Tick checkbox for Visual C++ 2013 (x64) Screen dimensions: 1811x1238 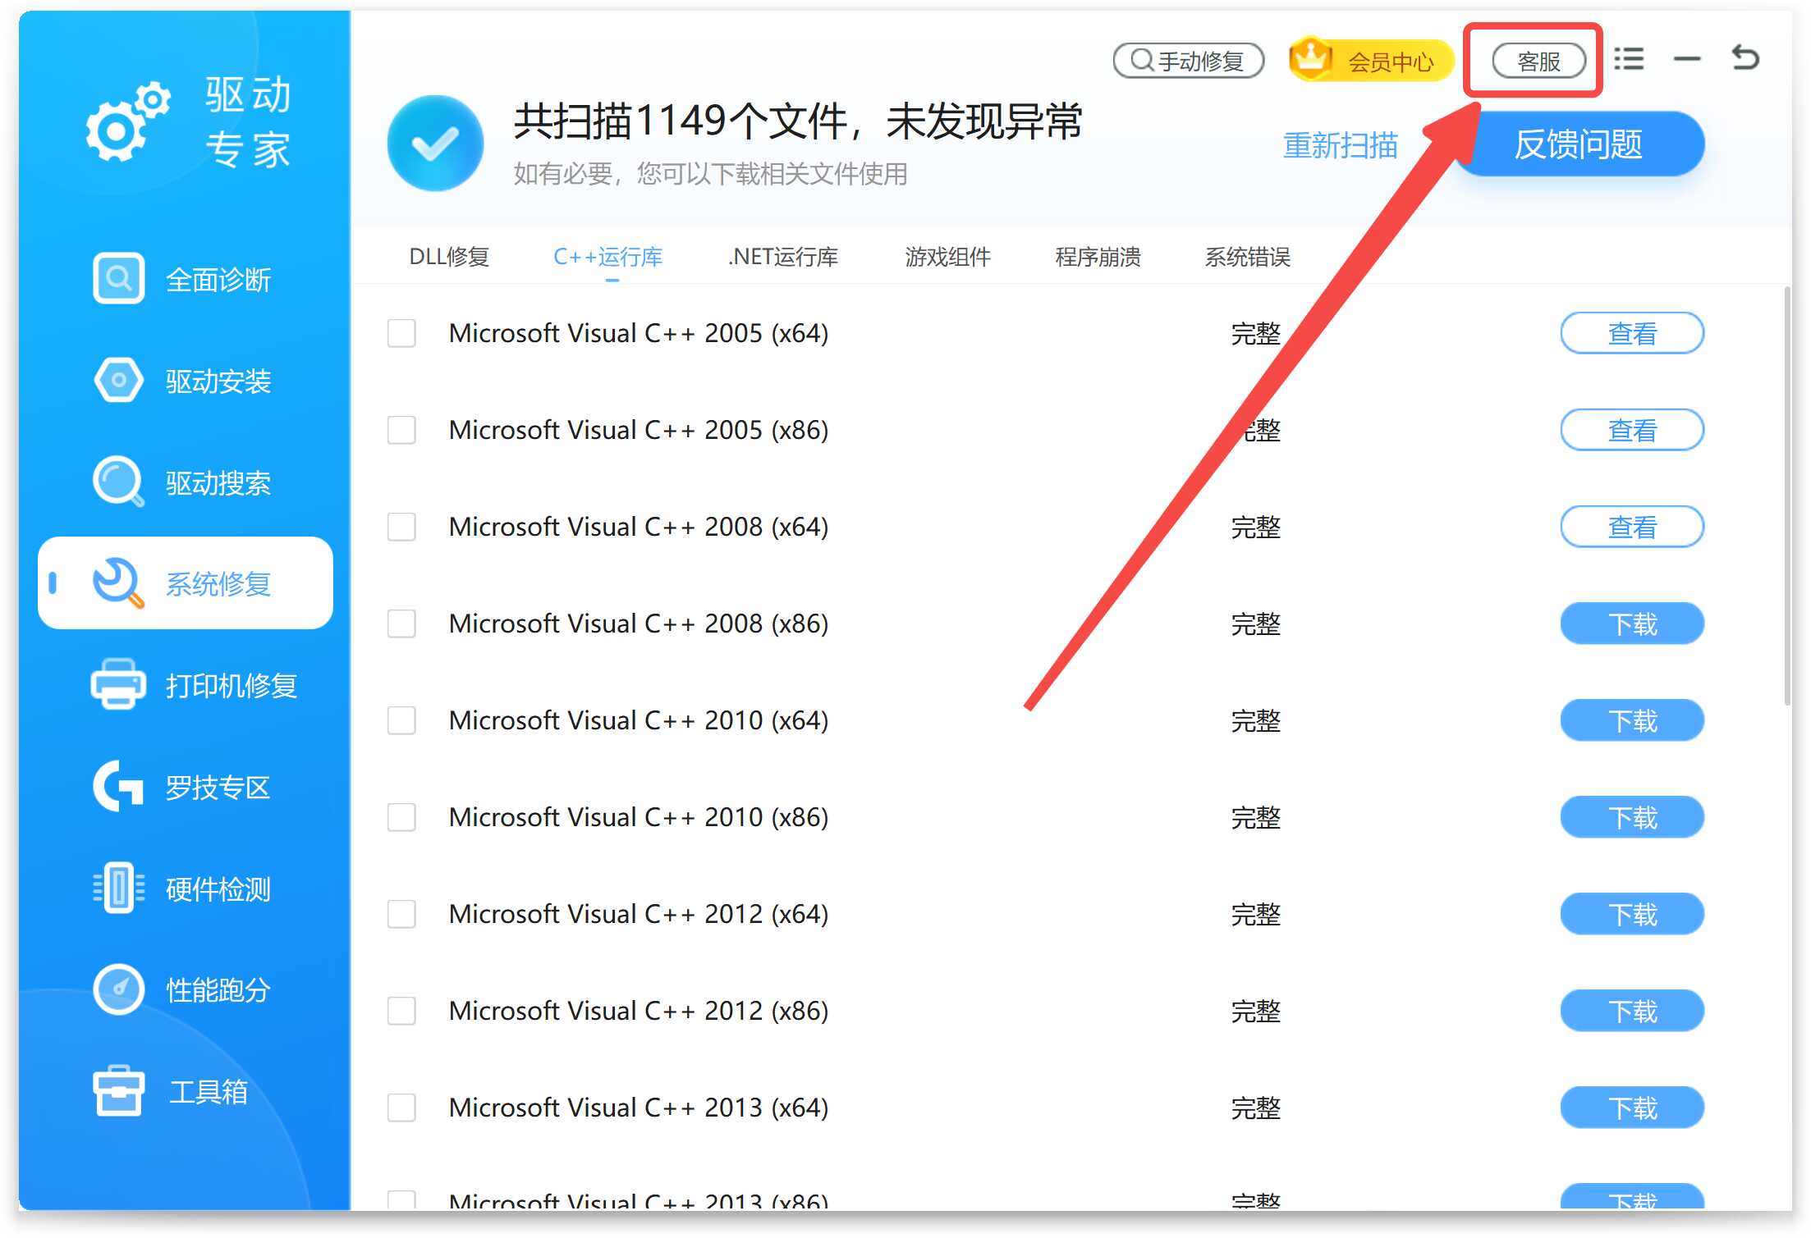(401, 1108)
